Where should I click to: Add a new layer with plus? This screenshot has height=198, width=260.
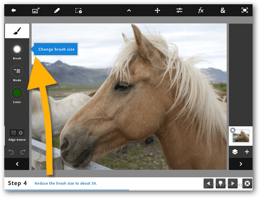(247, 152)
